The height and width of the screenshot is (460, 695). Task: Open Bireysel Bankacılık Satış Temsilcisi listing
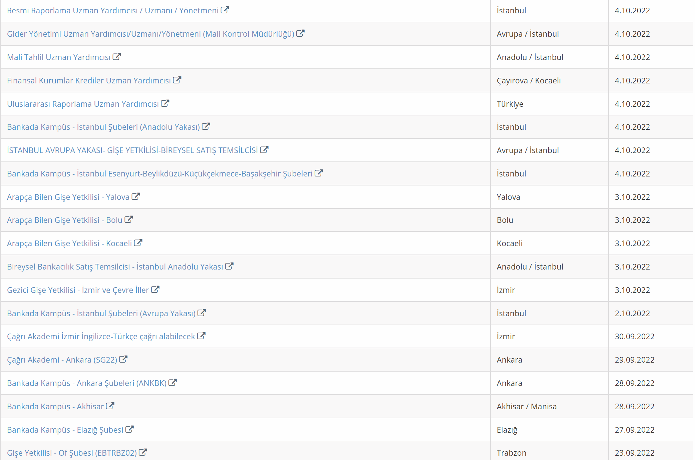(115, 267)
